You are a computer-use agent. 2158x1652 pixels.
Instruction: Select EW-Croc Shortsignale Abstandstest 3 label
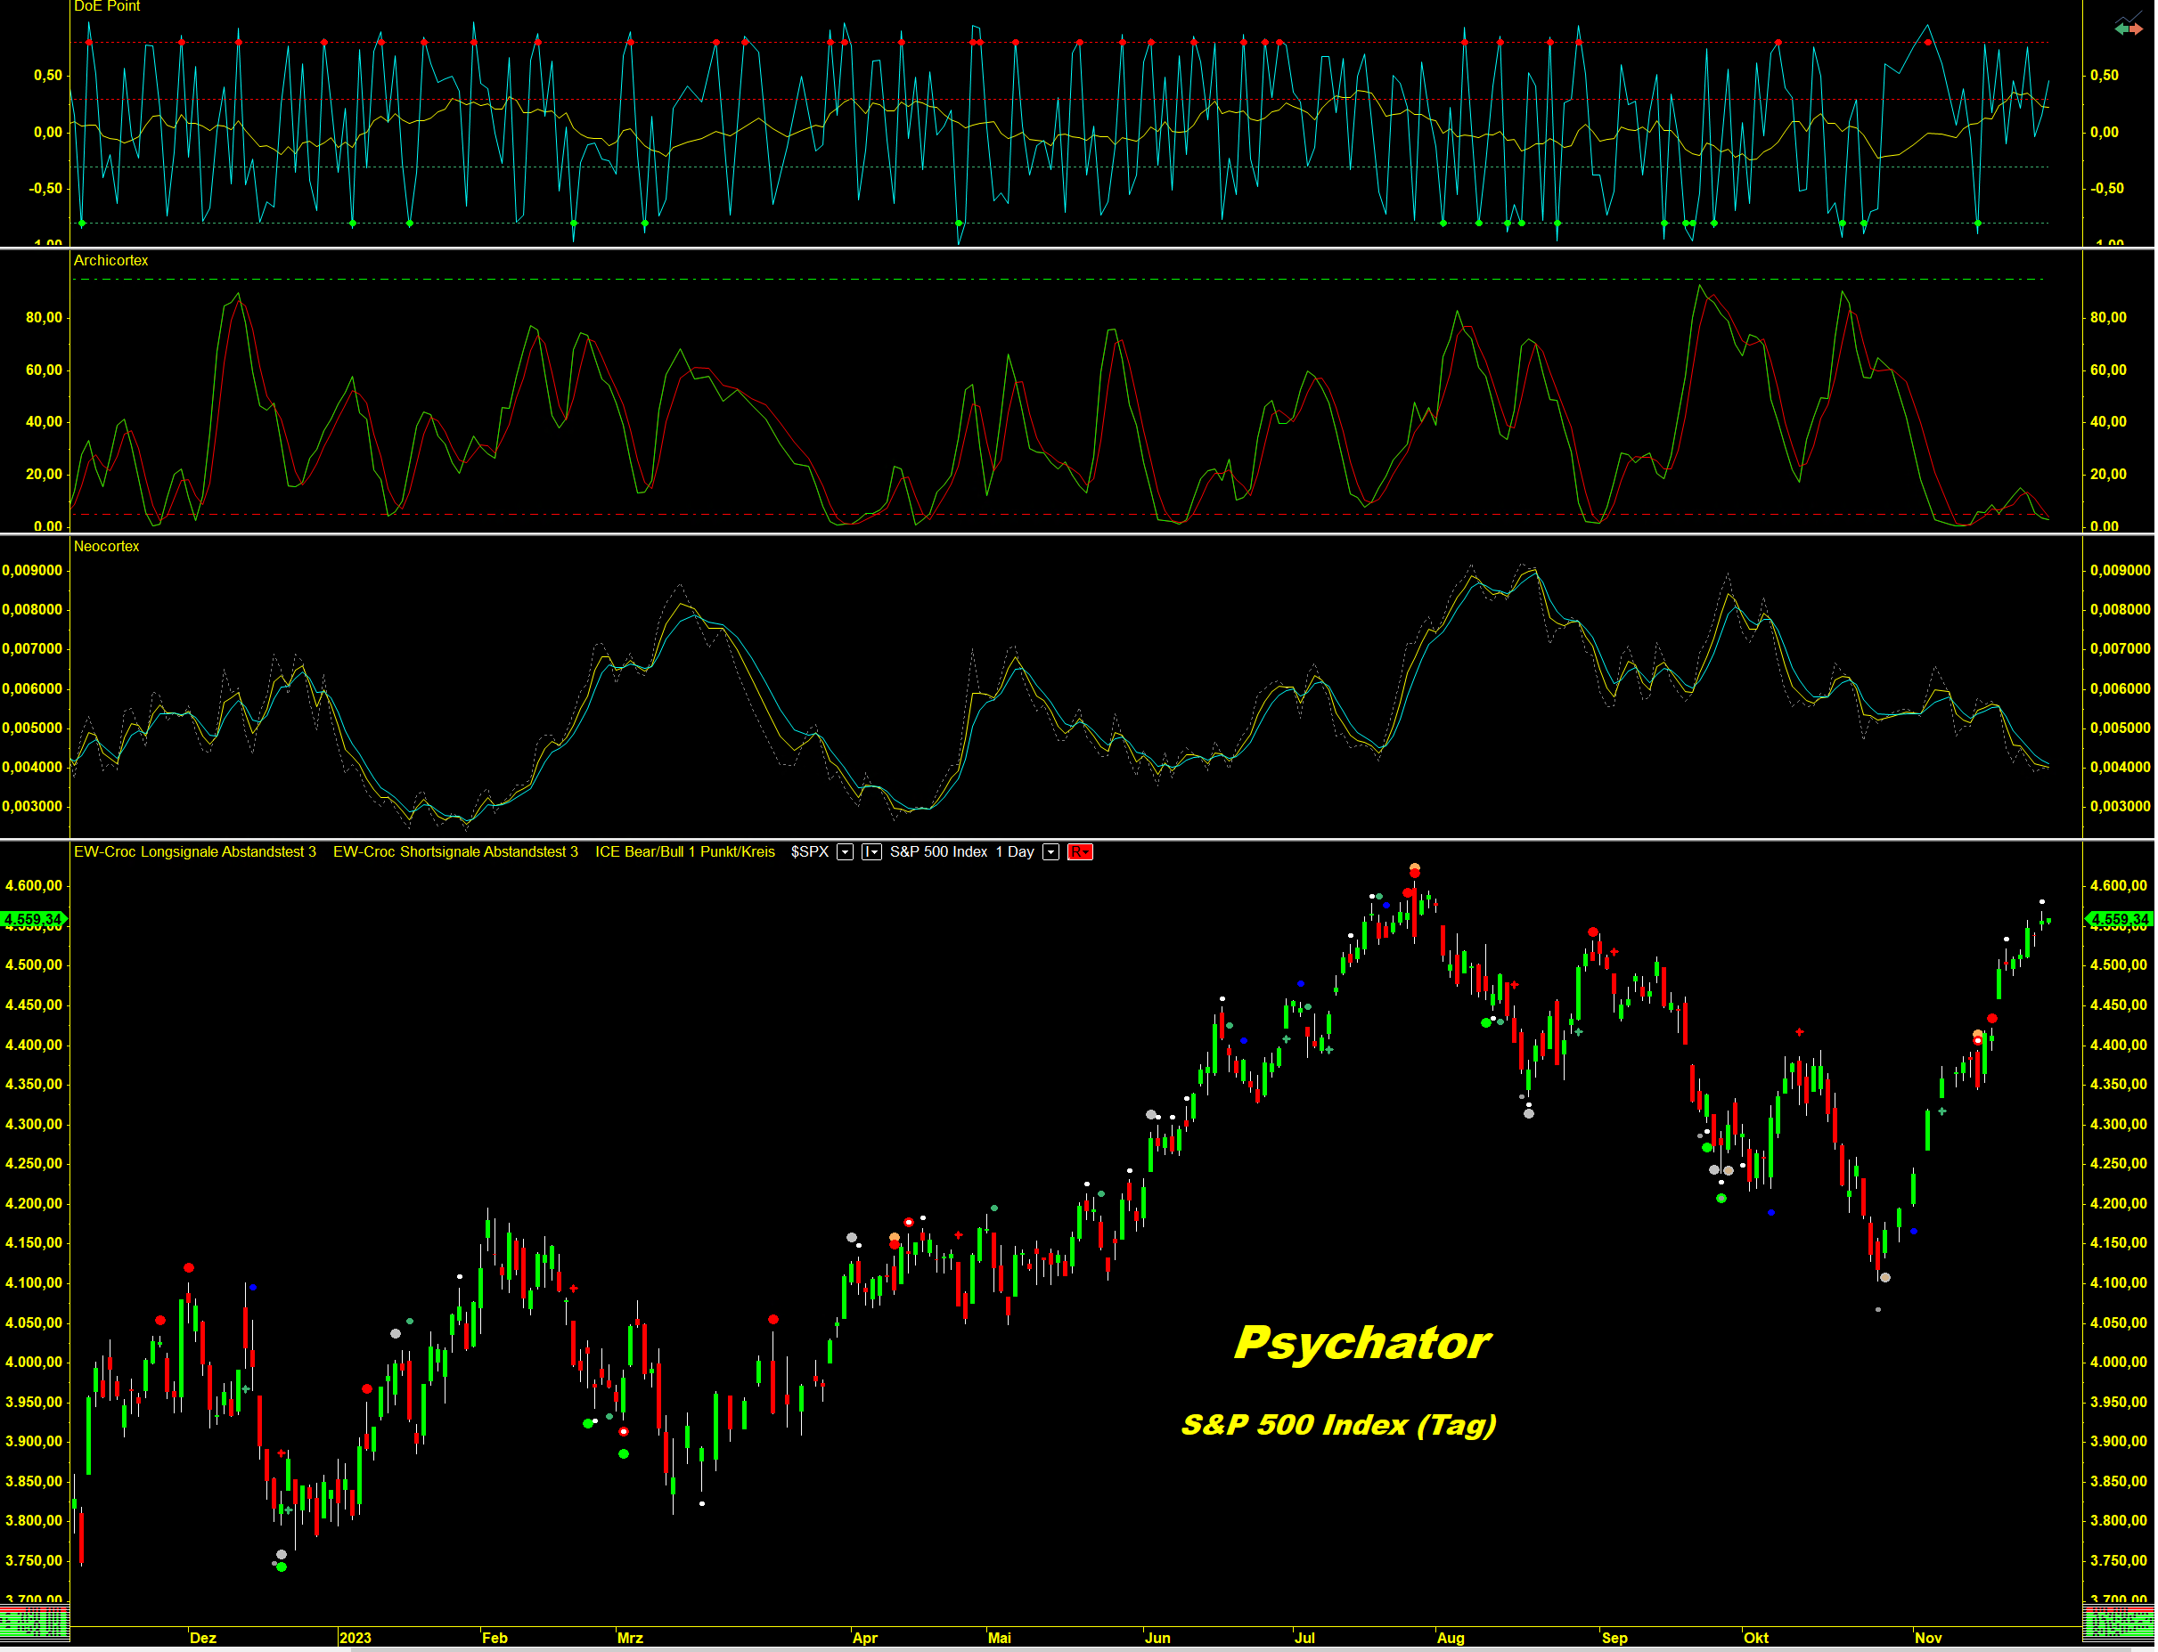pos(455,852)
